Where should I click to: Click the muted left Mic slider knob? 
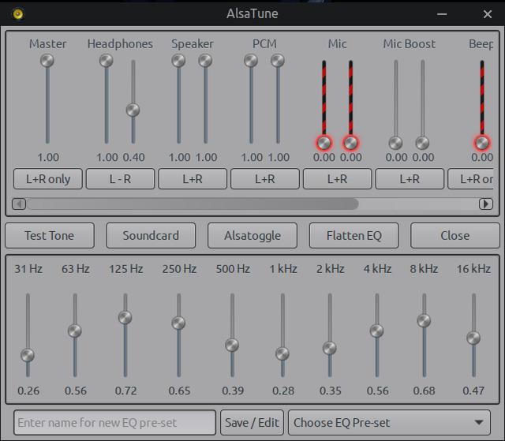tap(324, 143)
